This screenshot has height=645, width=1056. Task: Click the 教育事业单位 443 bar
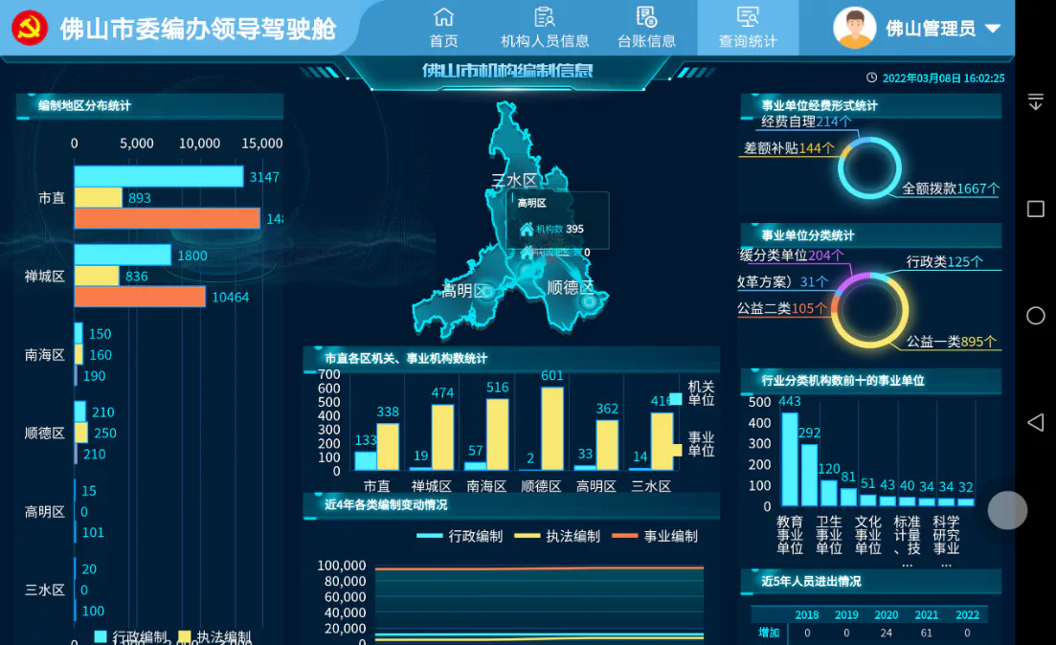pos(789,459)
